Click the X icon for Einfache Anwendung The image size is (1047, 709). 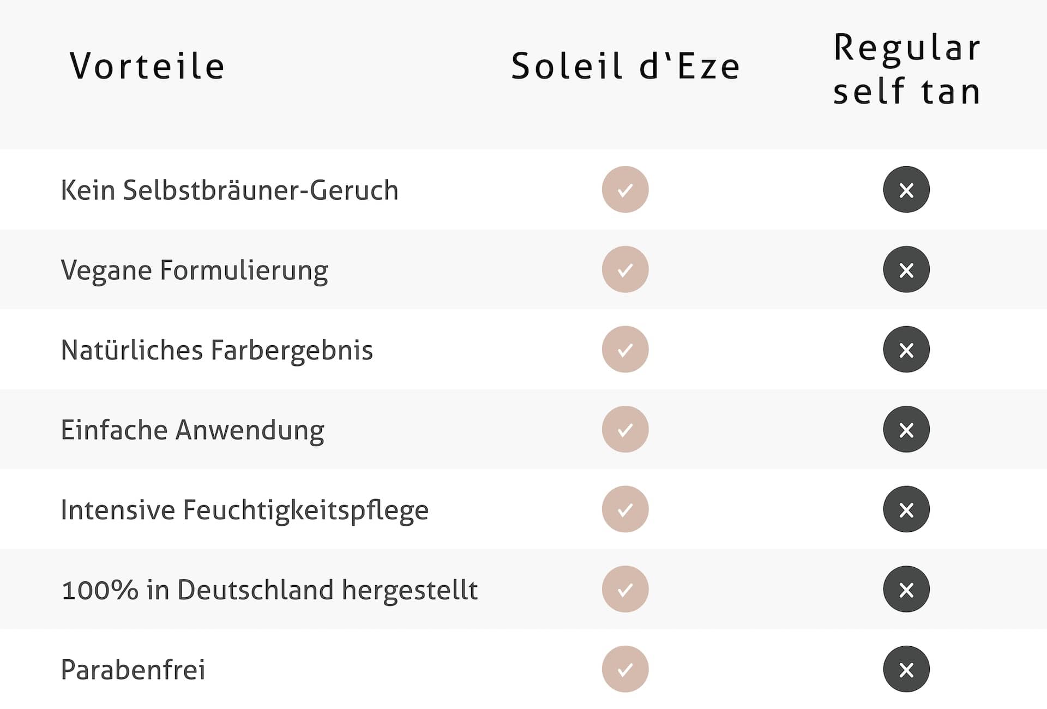point(906,430)
